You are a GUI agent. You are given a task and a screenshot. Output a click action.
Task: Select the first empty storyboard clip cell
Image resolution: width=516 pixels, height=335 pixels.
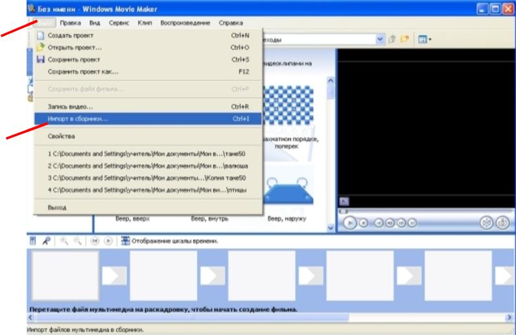[x=65, y=275]
